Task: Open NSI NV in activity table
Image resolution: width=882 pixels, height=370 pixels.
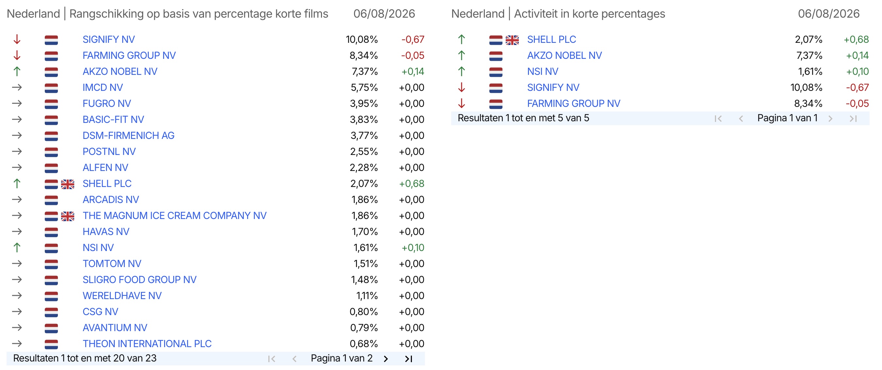Action: pyautogui.click(x=542, y=72)
